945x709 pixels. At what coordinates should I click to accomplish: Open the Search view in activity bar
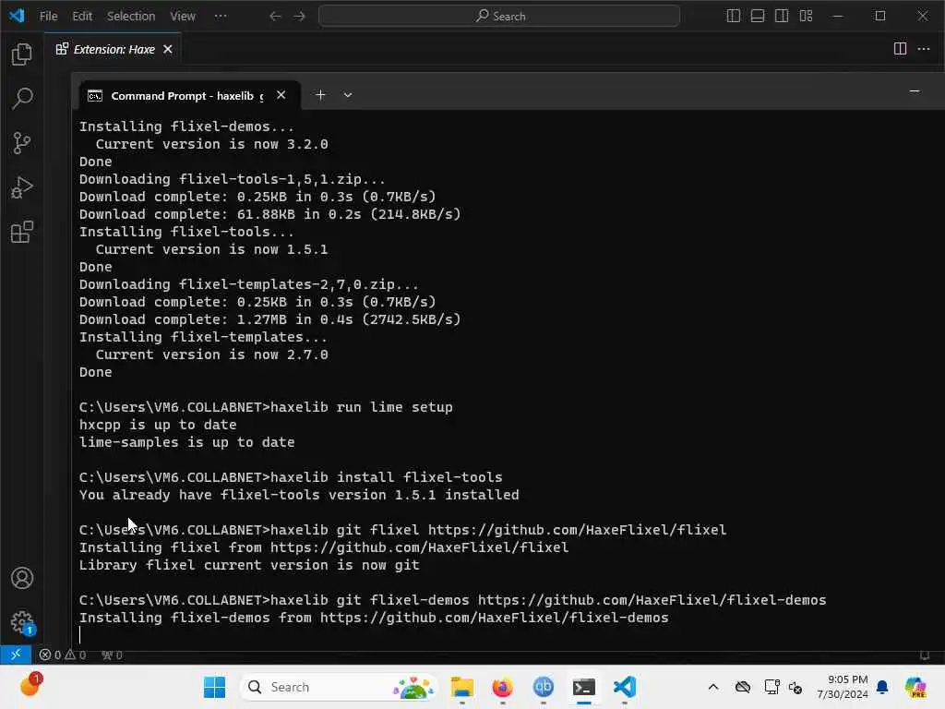(x=22, y=98)
